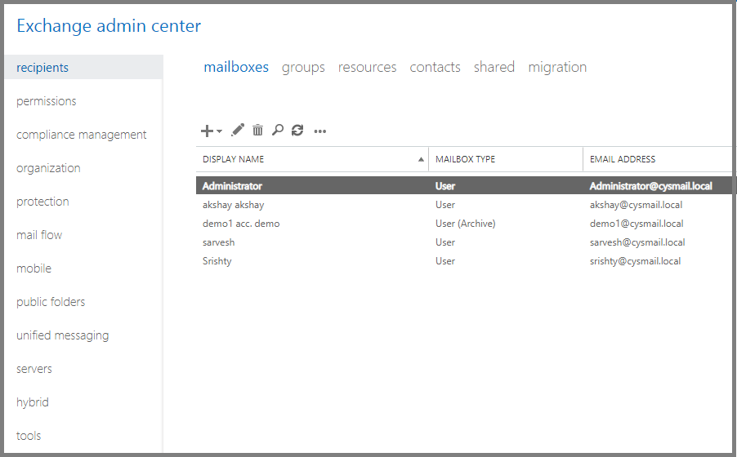Select the sarvesh mailbox row
This screenshot has height=457, width=737.
tap(464, 242)
